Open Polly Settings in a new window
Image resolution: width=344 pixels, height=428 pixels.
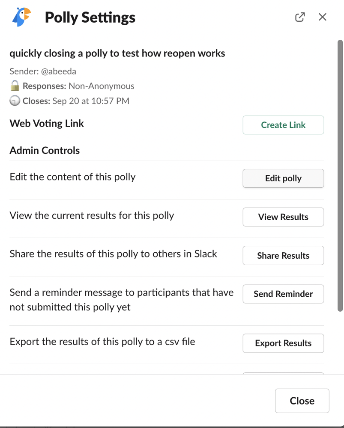pyautogui.click(x=300, y=17)
